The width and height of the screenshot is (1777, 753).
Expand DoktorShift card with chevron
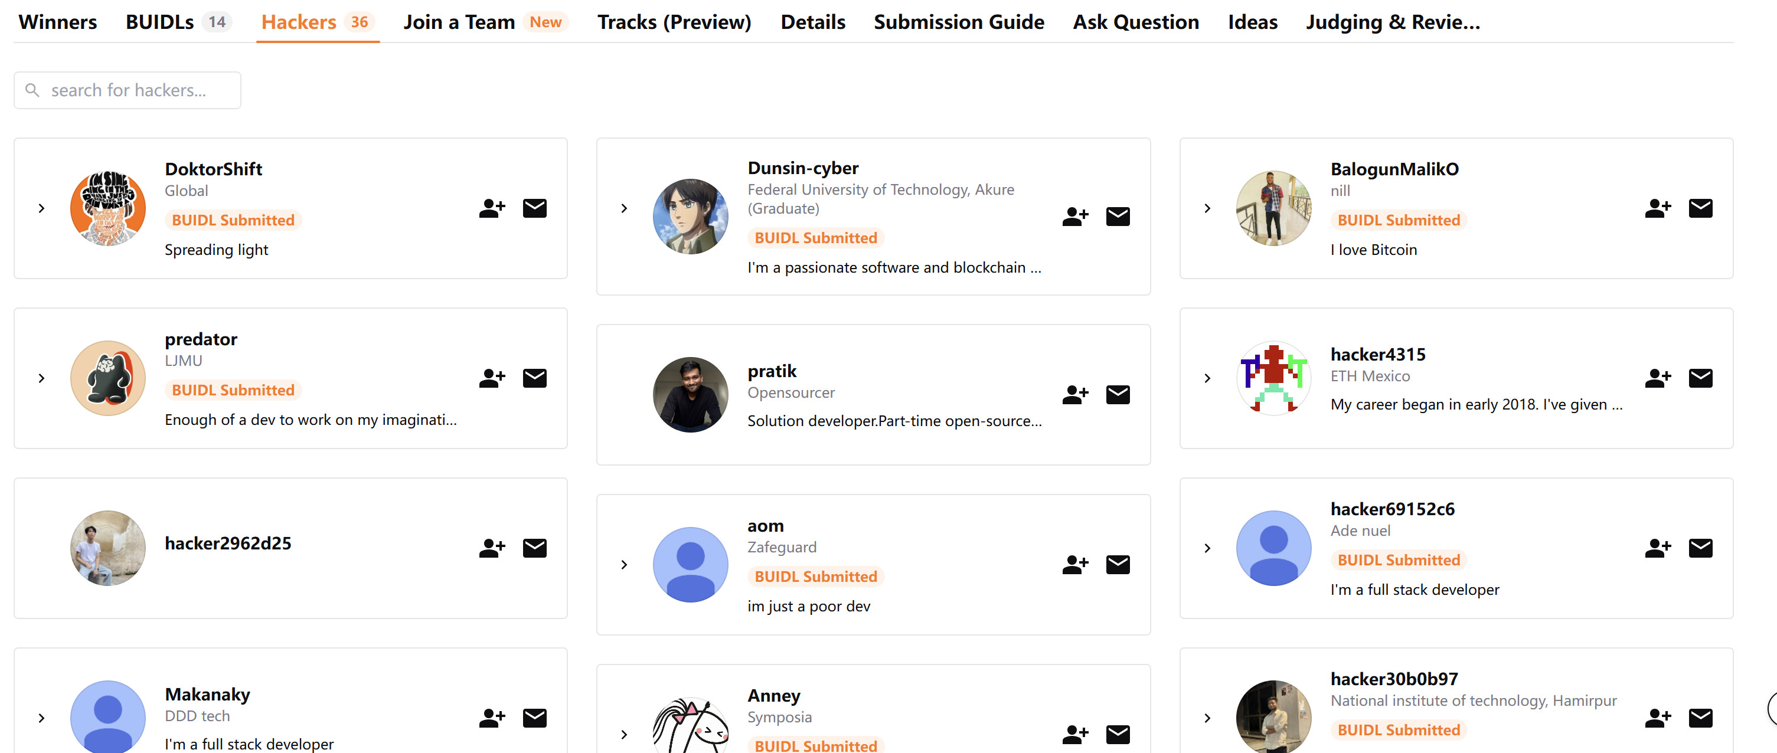tap(41, 208)
